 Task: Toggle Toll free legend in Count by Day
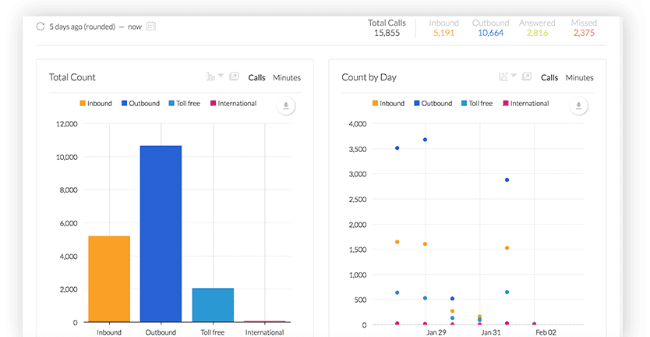coord(477,104)
